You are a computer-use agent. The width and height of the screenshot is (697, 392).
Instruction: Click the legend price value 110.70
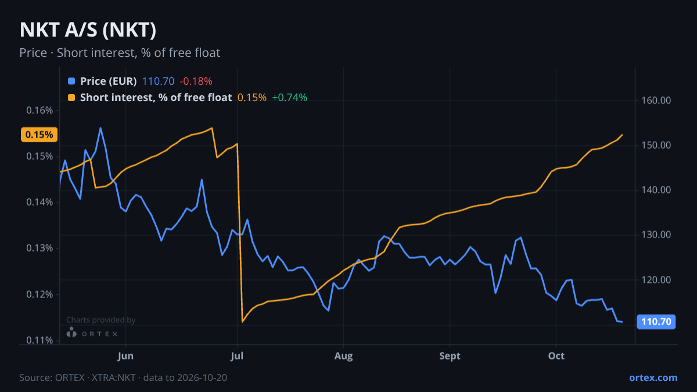159,81
